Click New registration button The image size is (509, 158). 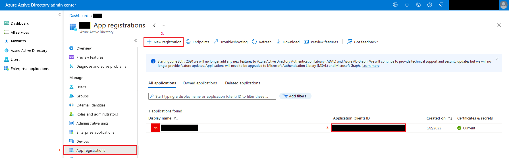pyautogui.click(x=164, y=42)
